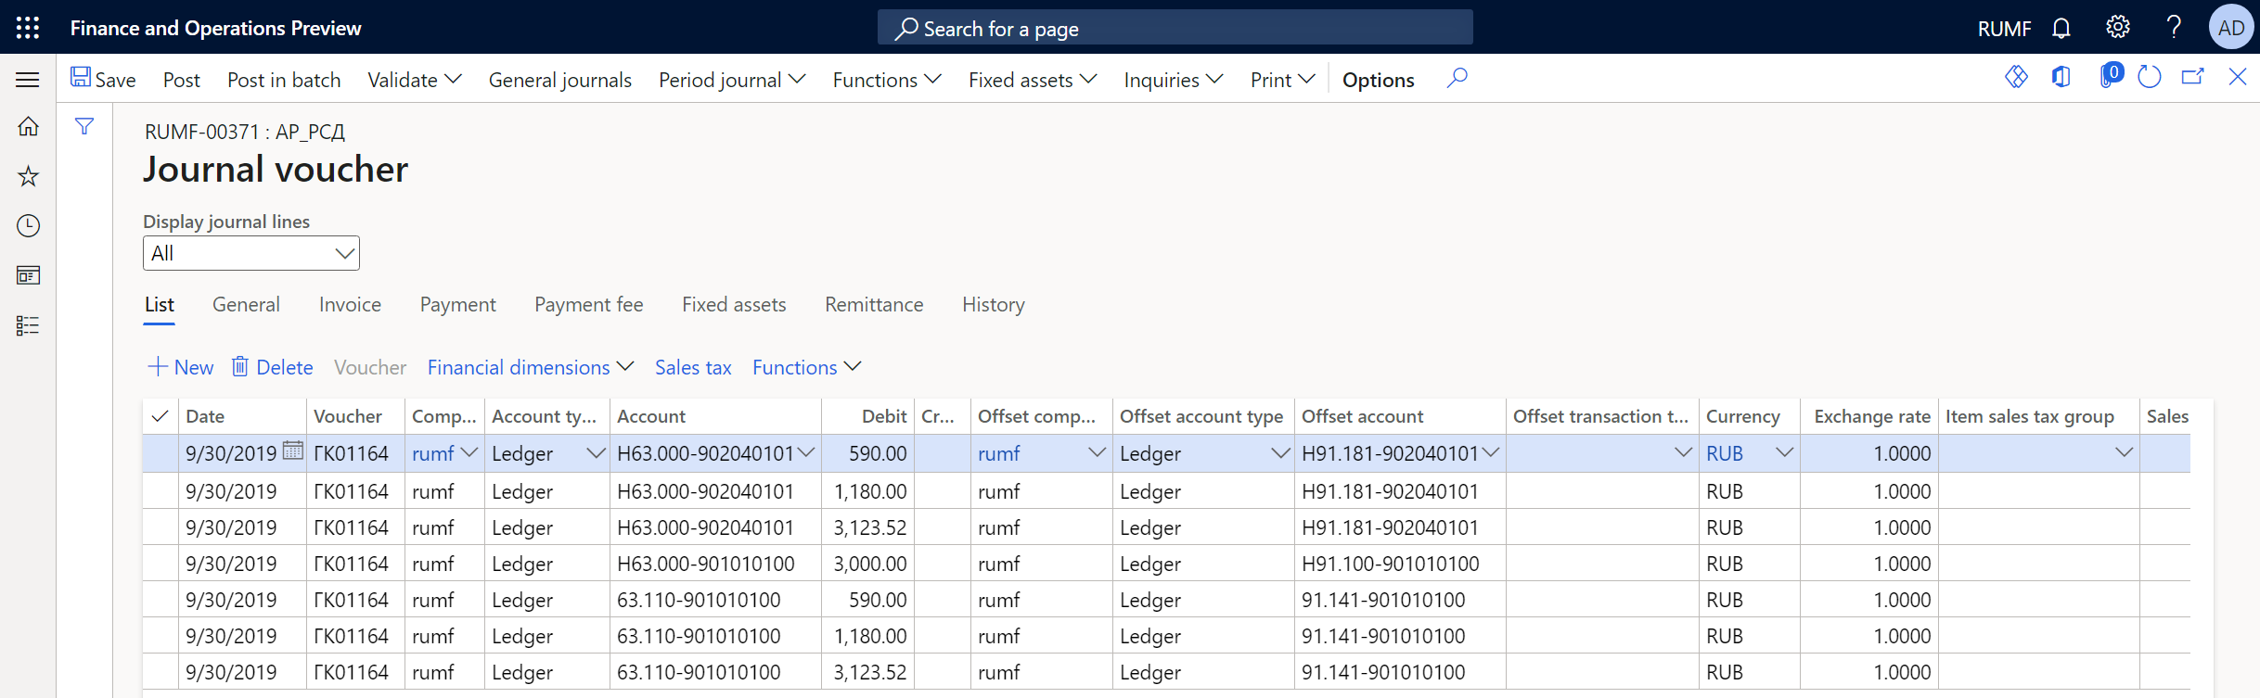Add a New journal line
Viewport: 2260px width, 698px height.
(181, 367)
